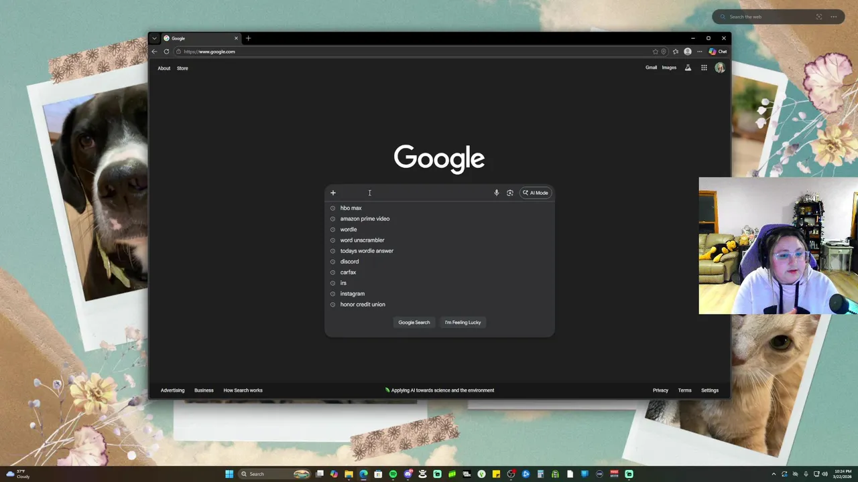Viewport: 858px width, 482px height.
Task: Open How Search works link
Action: click(x=243, y=390)
